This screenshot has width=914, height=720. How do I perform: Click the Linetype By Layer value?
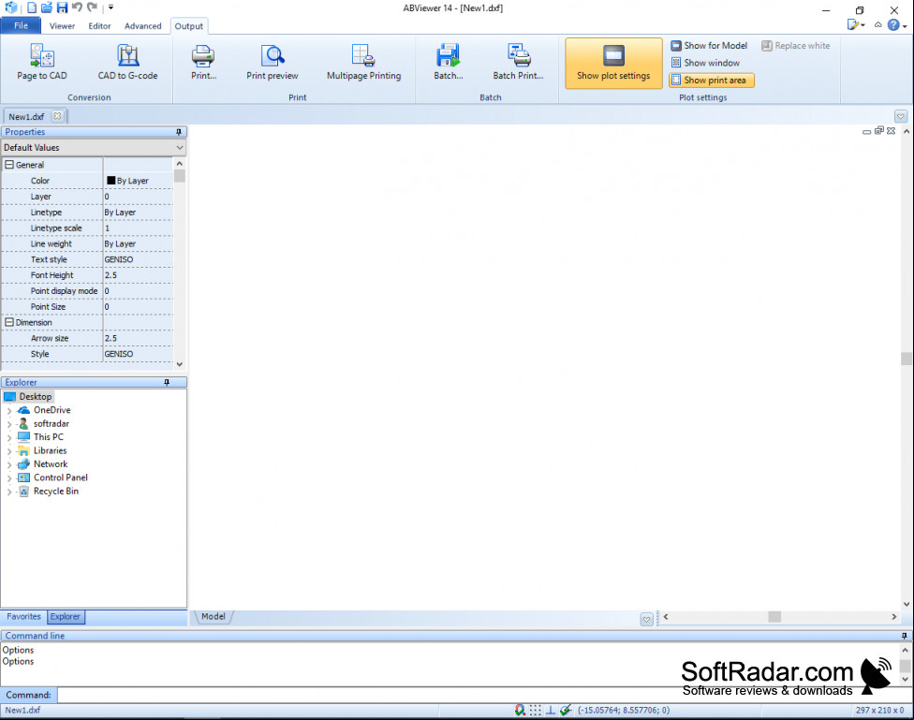(139, 213)
